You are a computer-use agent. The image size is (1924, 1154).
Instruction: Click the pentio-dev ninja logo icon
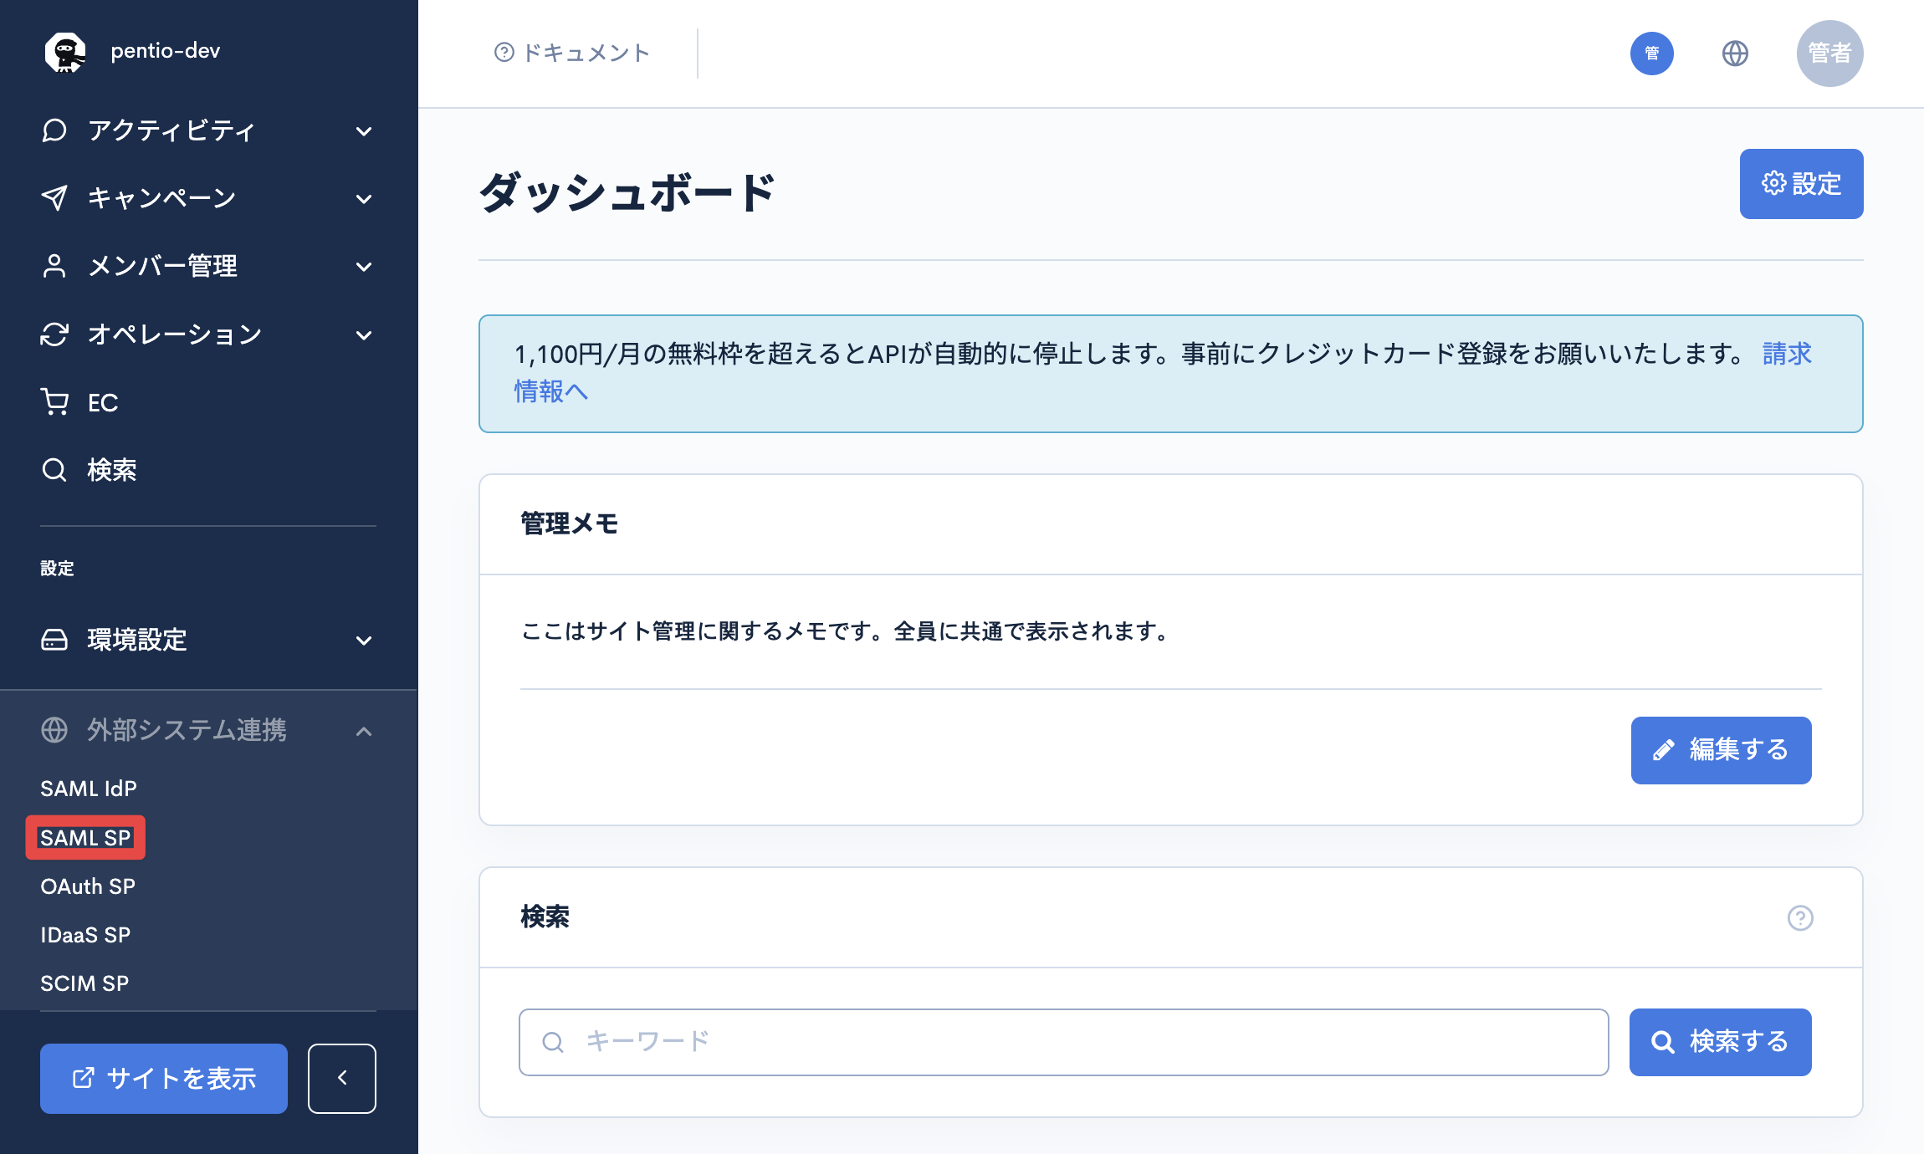click(64, 52)
